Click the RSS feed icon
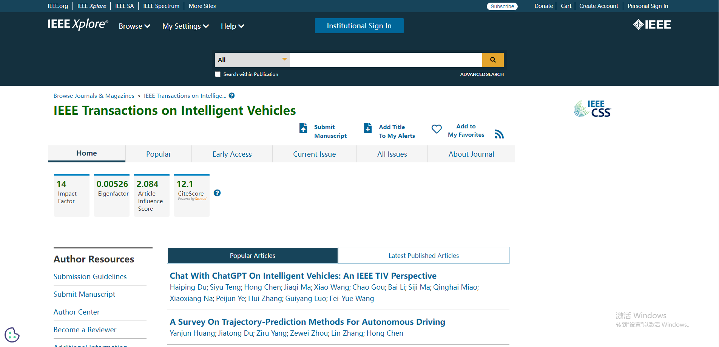This screenshot has height=347, width=719. [499, 134]
